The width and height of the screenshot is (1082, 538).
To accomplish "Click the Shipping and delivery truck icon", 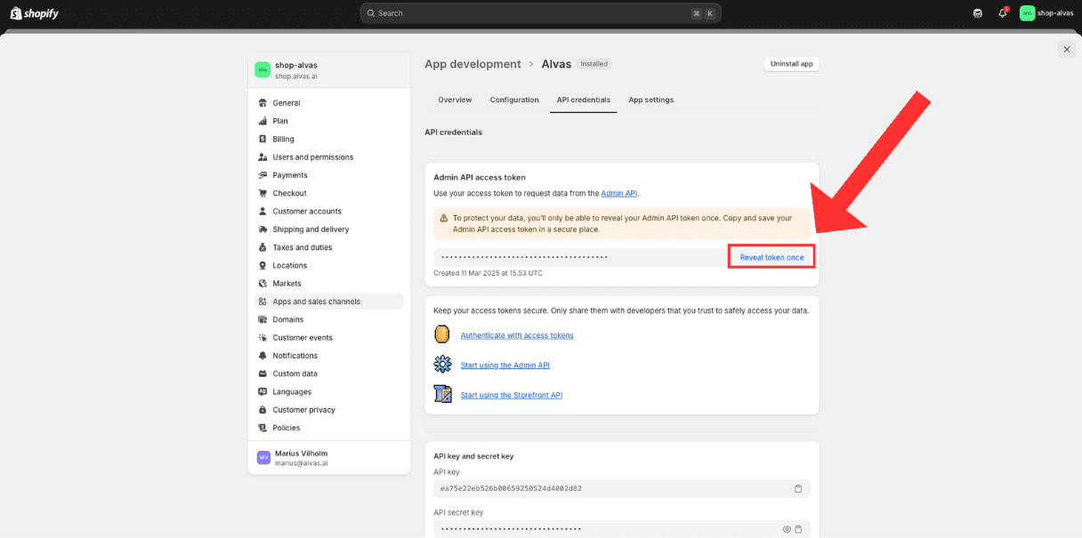I will coord(262,229).
